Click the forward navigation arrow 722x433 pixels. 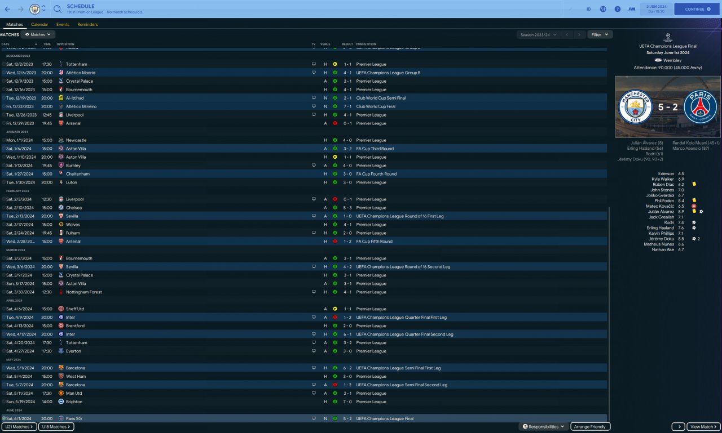point(21,9)
